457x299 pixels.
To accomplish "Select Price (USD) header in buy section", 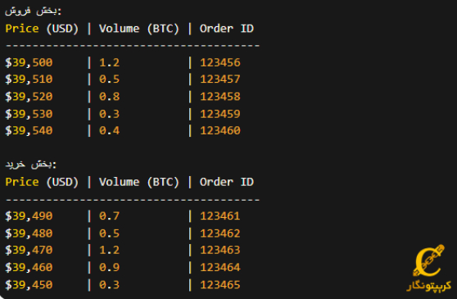I will point(42,182).
